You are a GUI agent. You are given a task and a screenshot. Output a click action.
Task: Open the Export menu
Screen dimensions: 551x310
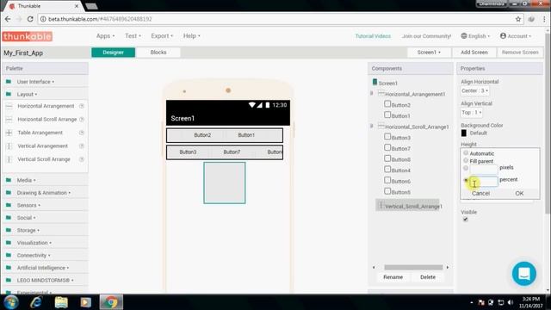pos(162,36)
